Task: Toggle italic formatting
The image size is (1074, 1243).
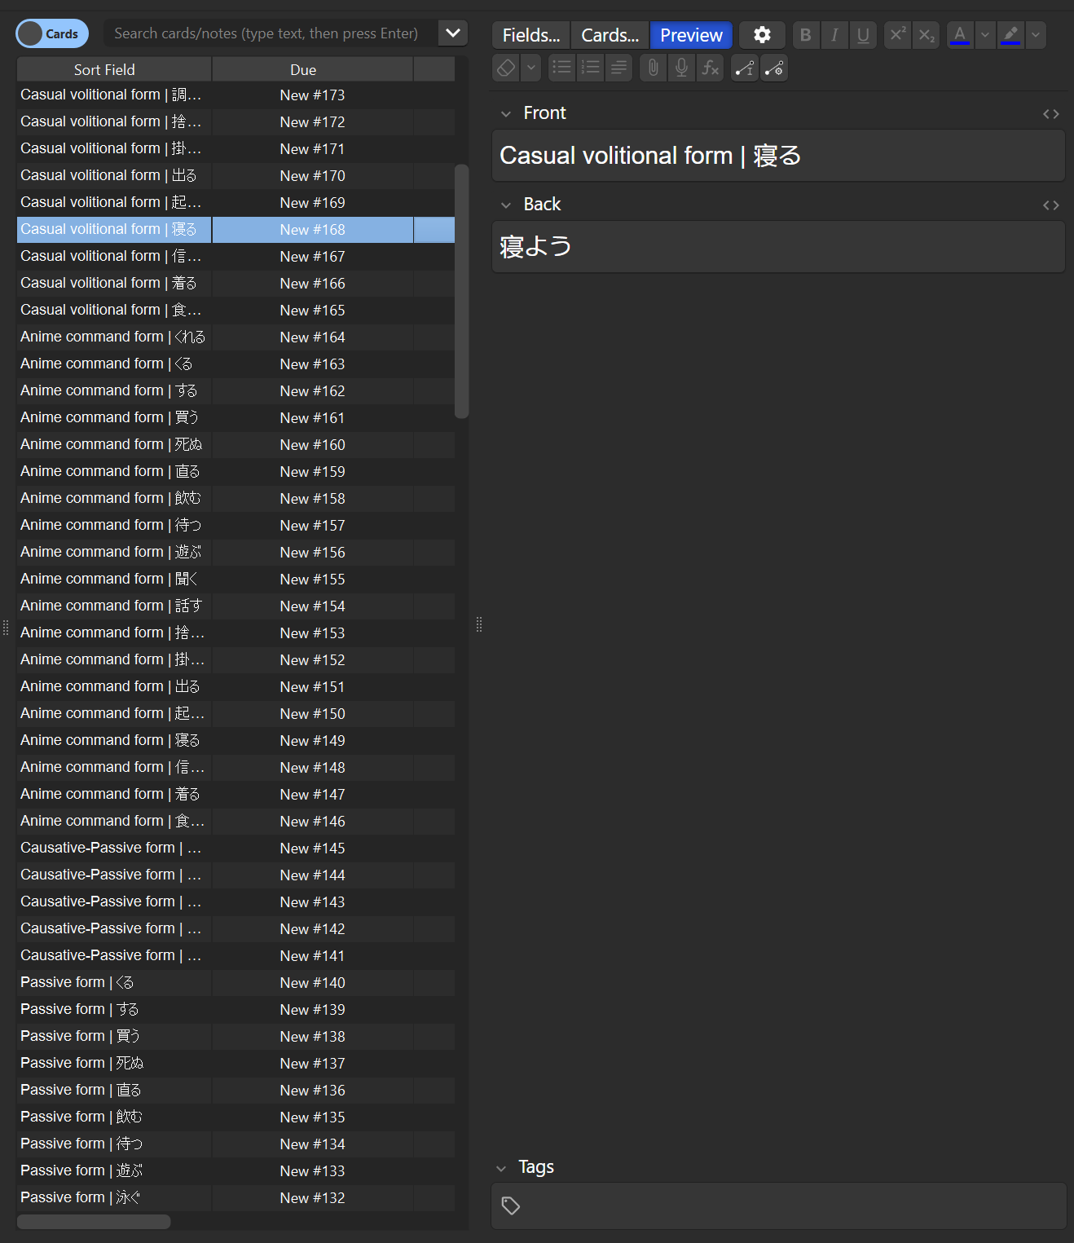Action: 834,35
